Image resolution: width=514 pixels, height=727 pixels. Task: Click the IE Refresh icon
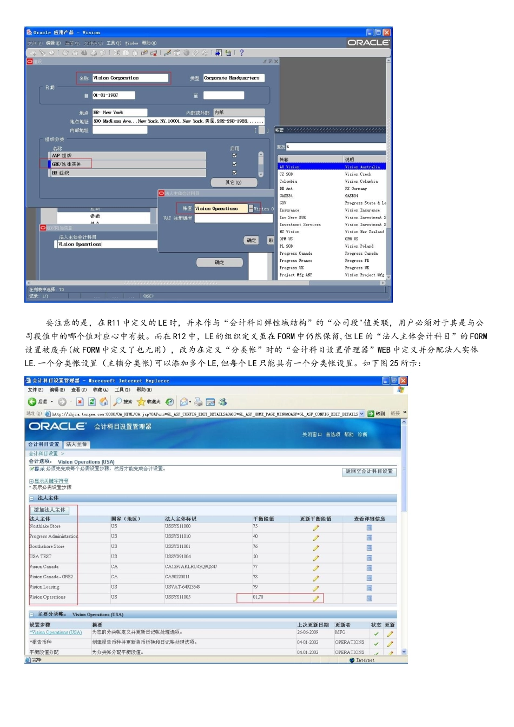pyautogui.click(x=92, y=402)
